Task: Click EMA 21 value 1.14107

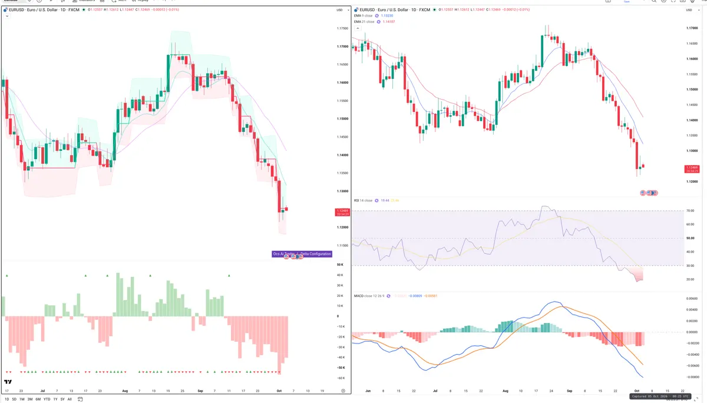Action: [389, 22]
